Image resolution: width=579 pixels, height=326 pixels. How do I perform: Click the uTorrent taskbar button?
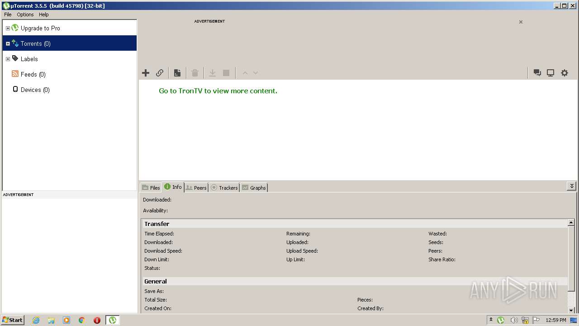[112, 320]
